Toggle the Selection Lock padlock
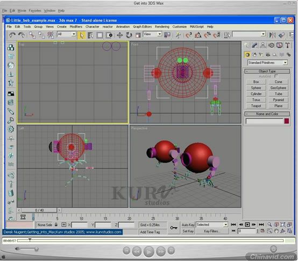The width and height of the screenshot is (298, 261). tap(56, 224)
